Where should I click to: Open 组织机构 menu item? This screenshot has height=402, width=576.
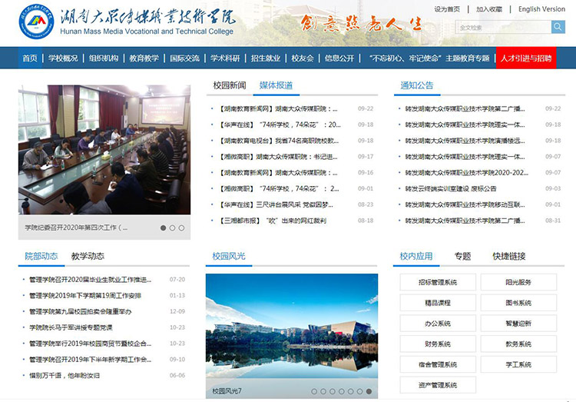point(104,58)
